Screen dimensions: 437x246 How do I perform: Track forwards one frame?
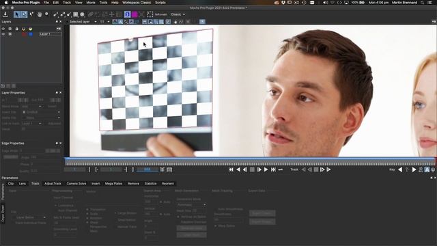pyautogui.click(x=322, y=169)
